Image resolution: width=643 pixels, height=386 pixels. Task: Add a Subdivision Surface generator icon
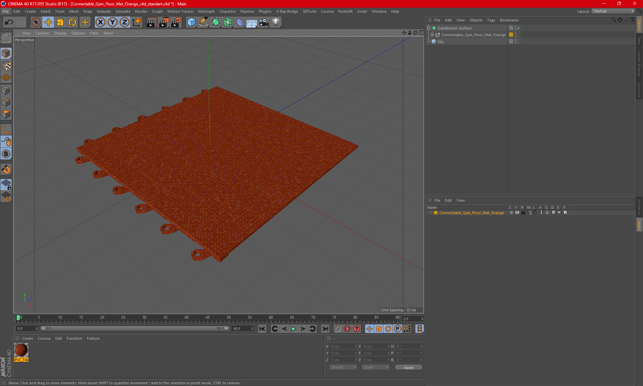click(216, 22)
